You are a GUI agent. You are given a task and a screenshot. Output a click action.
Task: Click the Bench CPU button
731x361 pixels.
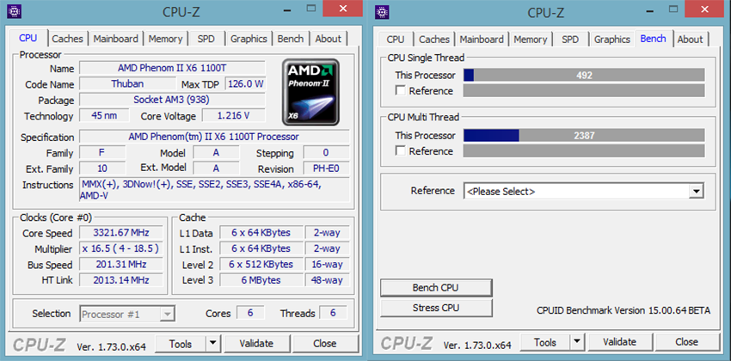point(436,288)
